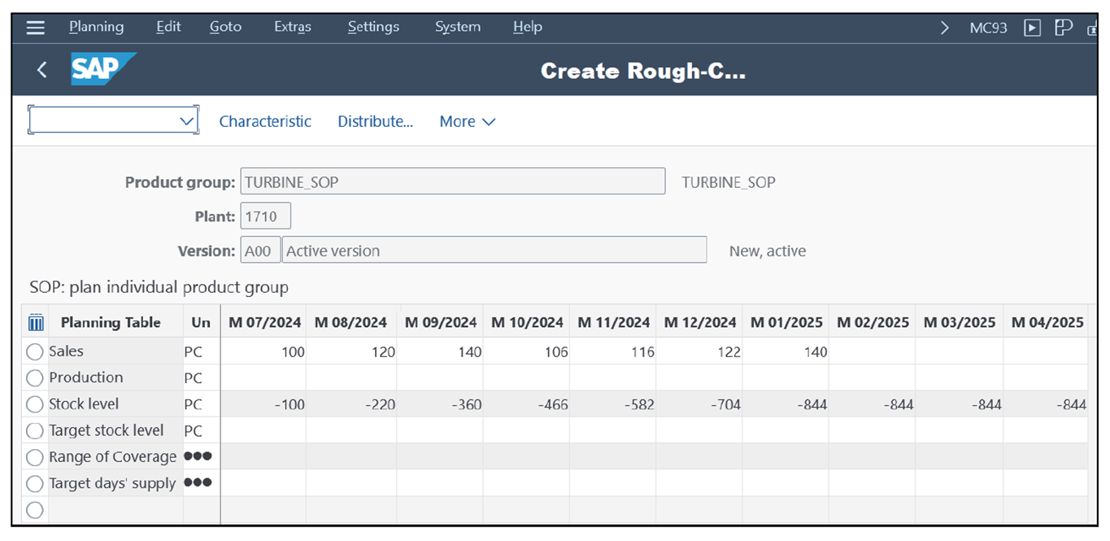Viewport: 1110px width, 541px height.
Task: Click the Plant field 1710
Action: coord(265,216)
